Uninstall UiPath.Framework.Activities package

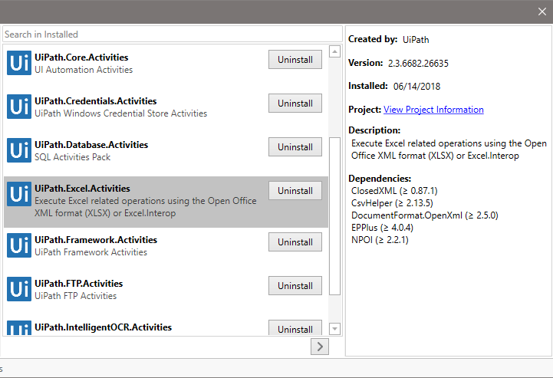(295, 242)
